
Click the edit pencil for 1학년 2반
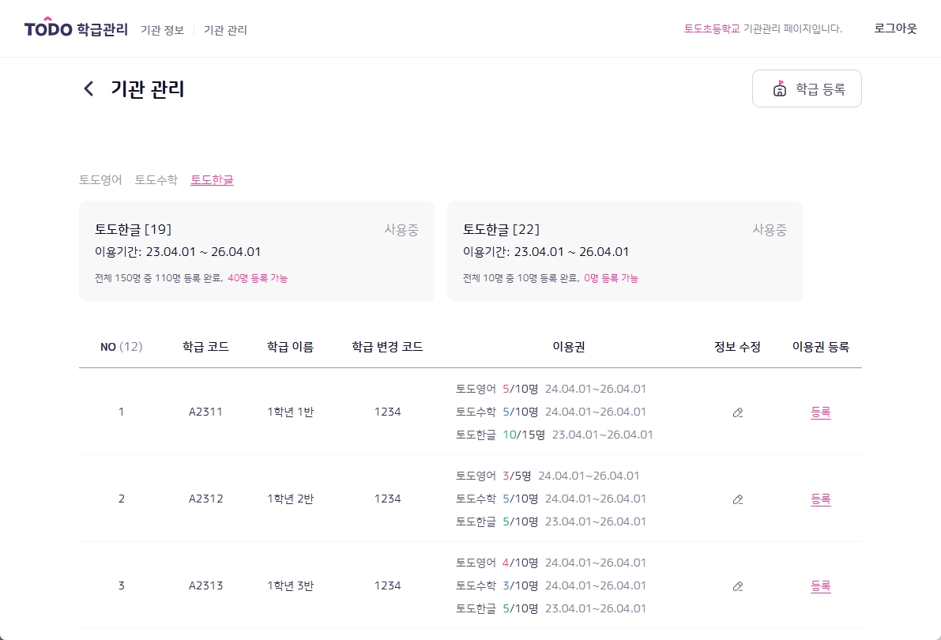(x=738, y=499)
